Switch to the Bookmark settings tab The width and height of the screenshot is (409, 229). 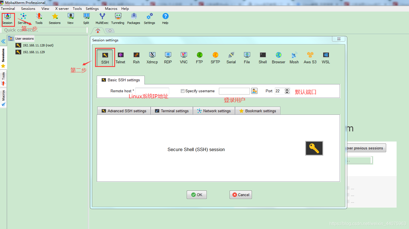(258, 111)
